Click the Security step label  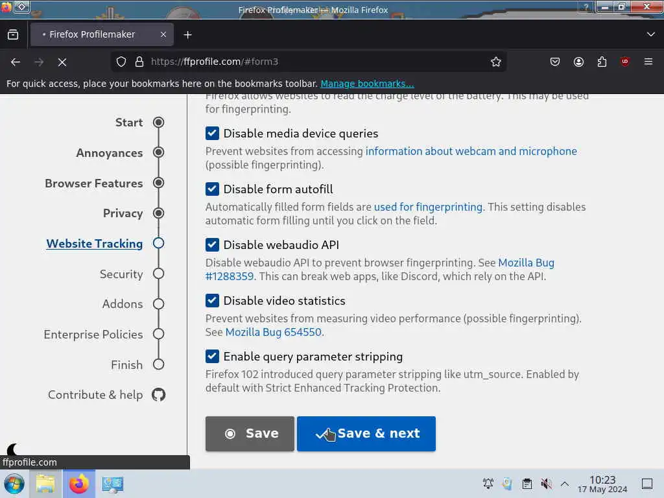(x=121, y=274)
